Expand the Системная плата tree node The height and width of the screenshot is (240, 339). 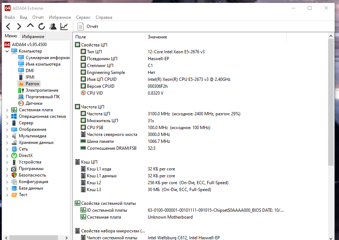(x=7, y=110)
